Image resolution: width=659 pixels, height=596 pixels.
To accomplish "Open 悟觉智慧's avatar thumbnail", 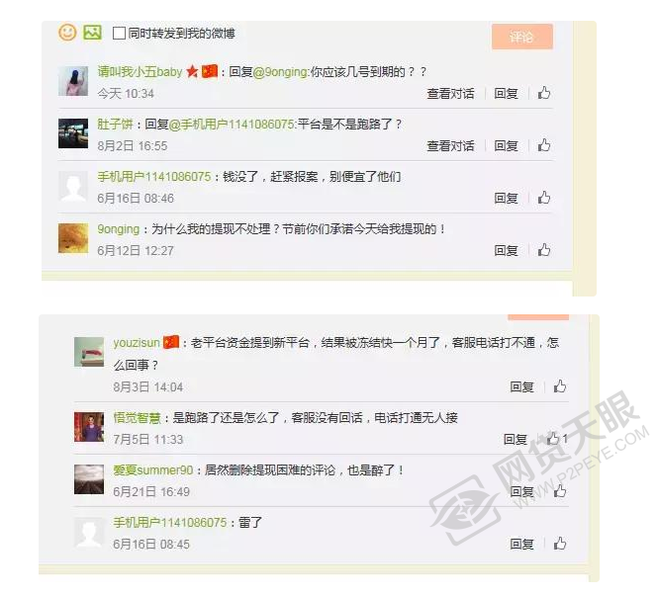I will pos(89,427).
